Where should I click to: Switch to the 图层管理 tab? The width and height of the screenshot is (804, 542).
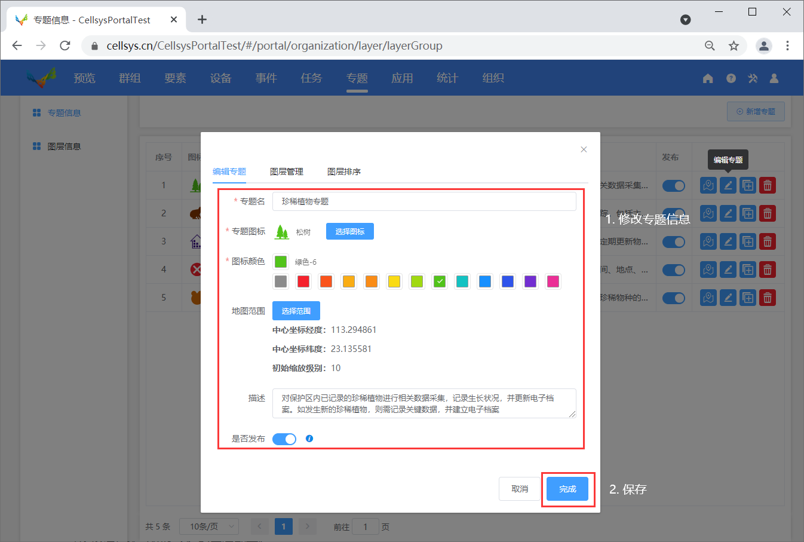[x=287, y=172]
